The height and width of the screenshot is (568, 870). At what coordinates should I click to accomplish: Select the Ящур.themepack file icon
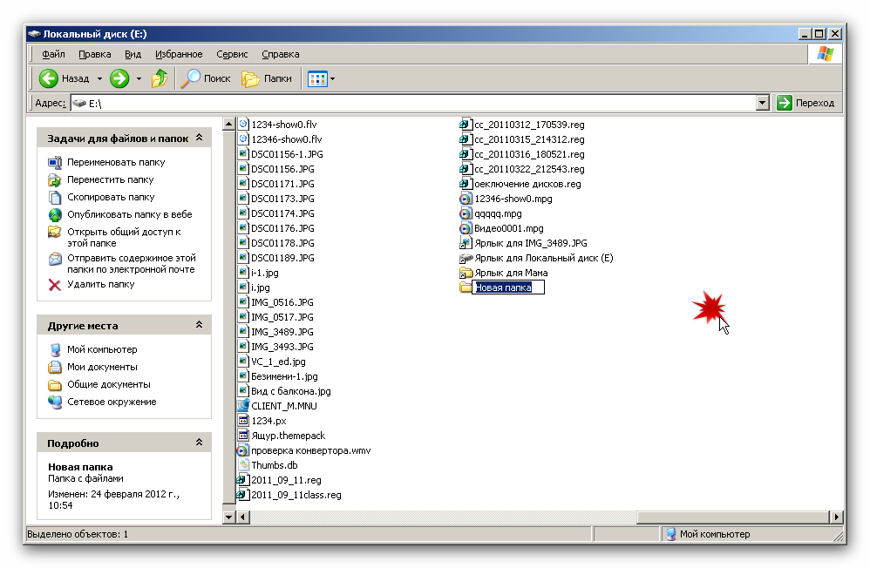click(243, 436)
